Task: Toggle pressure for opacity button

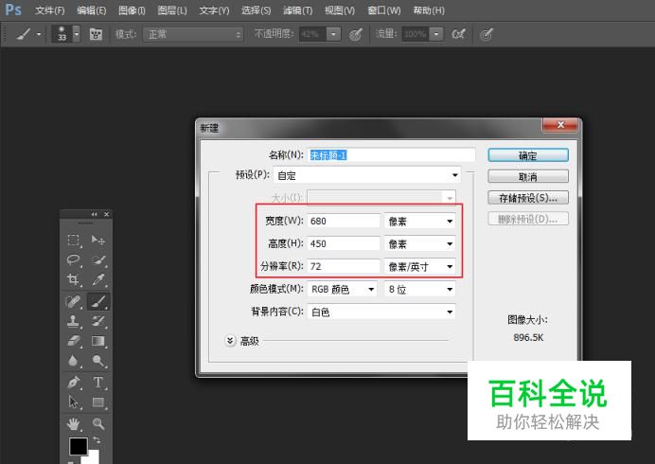Action: point(356,34)
